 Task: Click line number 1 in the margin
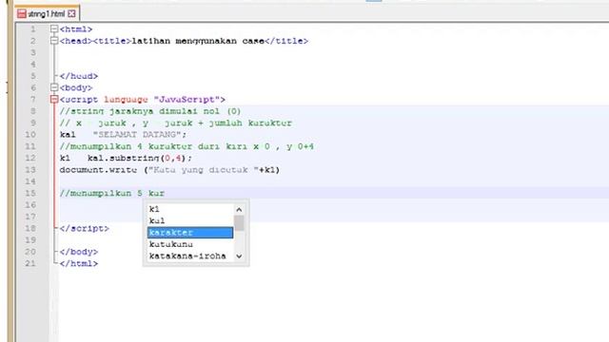(x=33, y=29)
